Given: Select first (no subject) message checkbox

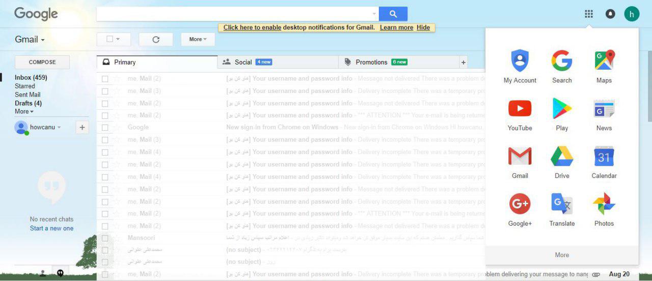Looking at the screenshot, I should coord(105,250).
